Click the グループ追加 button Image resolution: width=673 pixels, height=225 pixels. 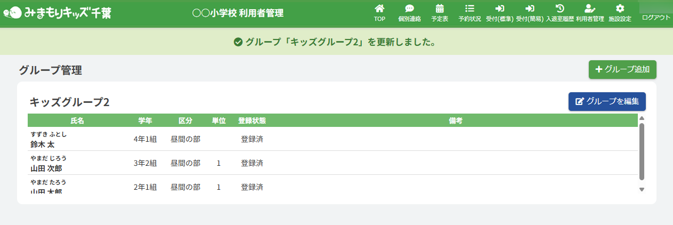[x=622, y=69]
